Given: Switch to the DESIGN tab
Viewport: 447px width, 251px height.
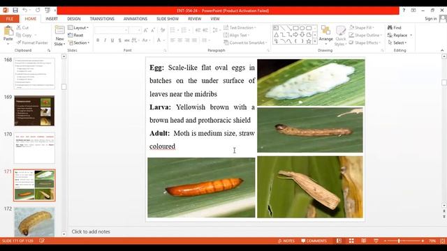Looking at the screenshot, I should pos(74,19).
